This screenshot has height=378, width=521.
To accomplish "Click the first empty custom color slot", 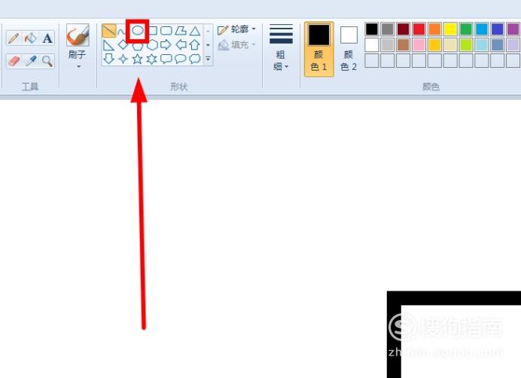I will point(371,60).
